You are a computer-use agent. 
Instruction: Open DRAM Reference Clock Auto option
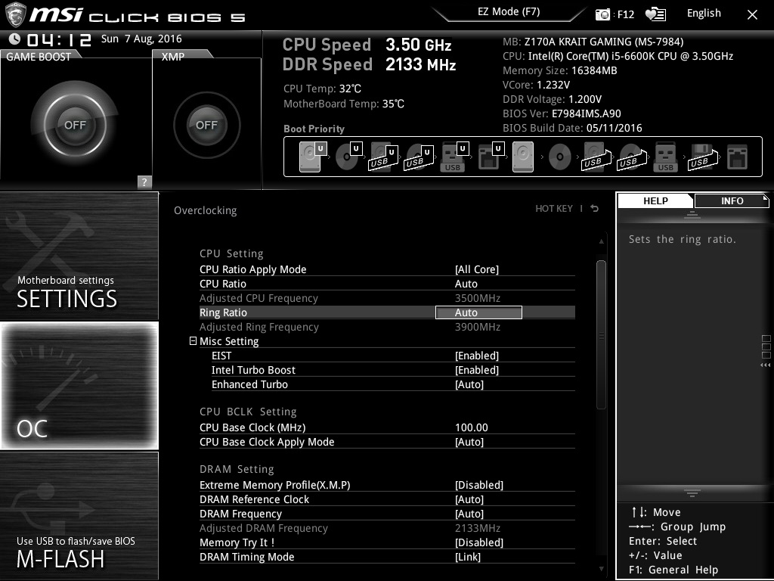(x=469, y=499)
